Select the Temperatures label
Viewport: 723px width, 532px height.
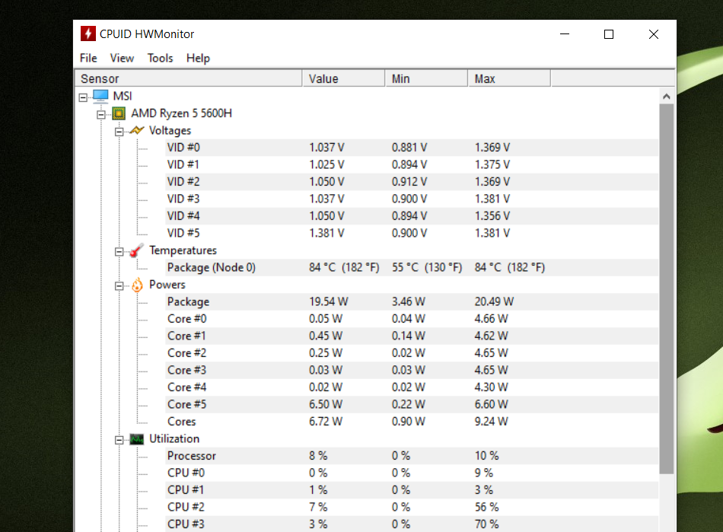pos(183,250)
